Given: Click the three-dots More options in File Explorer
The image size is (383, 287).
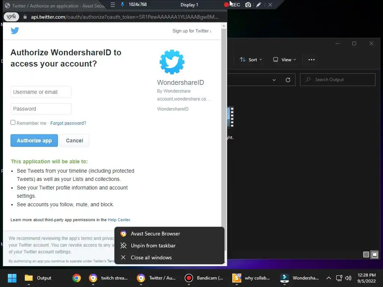Looking at the screenshot, I should [312, 59].
